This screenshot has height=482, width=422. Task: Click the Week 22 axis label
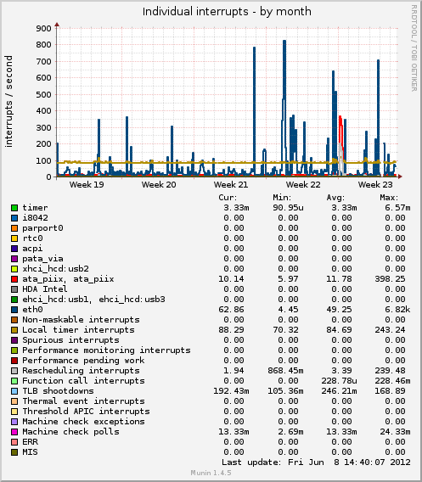[303, 185]
